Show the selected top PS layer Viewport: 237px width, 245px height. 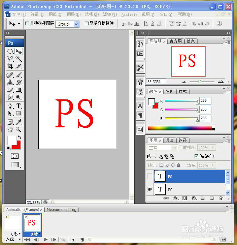149,176
